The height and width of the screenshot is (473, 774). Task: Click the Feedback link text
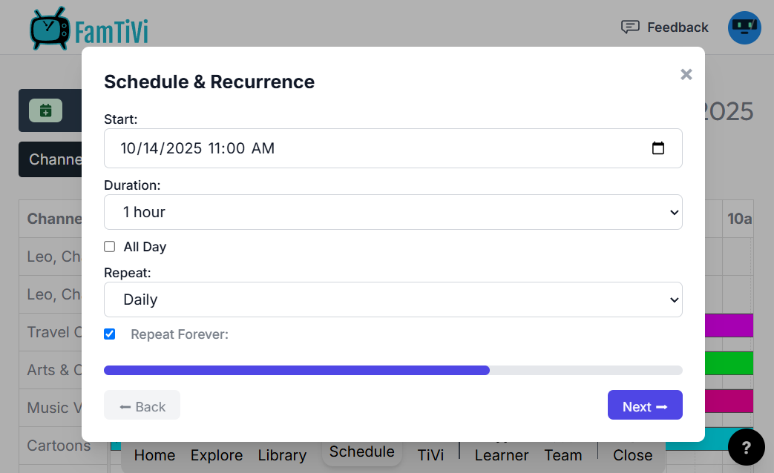678,27
